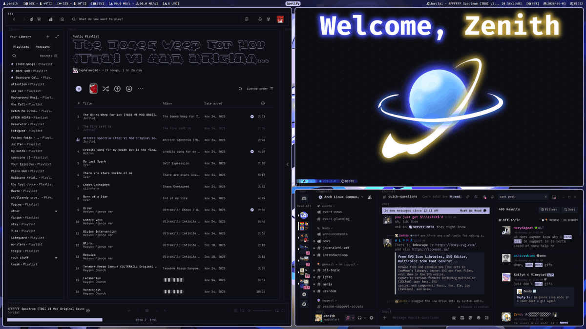
Task: Download the playlist
Action: 129,89
